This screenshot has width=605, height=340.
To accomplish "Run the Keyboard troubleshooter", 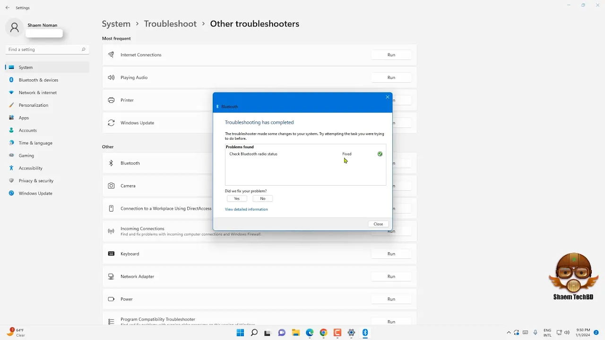I will tap(391, 254).
